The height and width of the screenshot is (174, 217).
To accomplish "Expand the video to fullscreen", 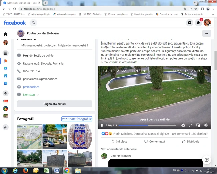I will pos(190,125).
